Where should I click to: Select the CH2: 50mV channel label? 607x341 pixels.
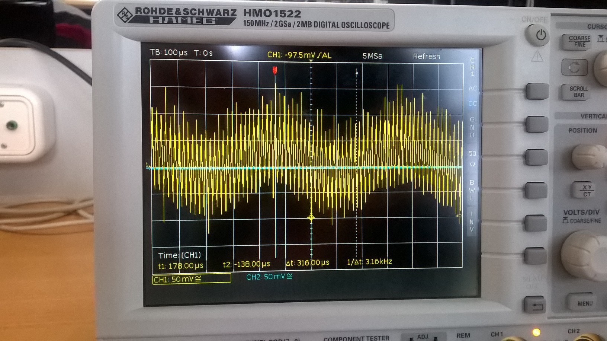269,277
